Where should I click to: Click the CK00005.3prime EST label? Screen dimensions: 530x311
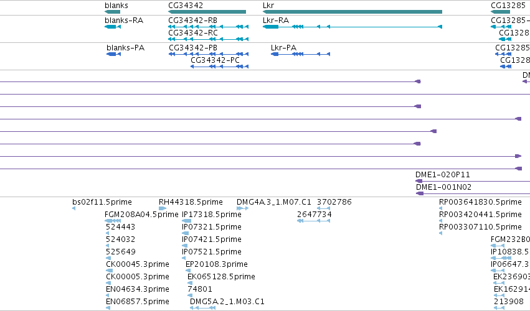point(137,277)
